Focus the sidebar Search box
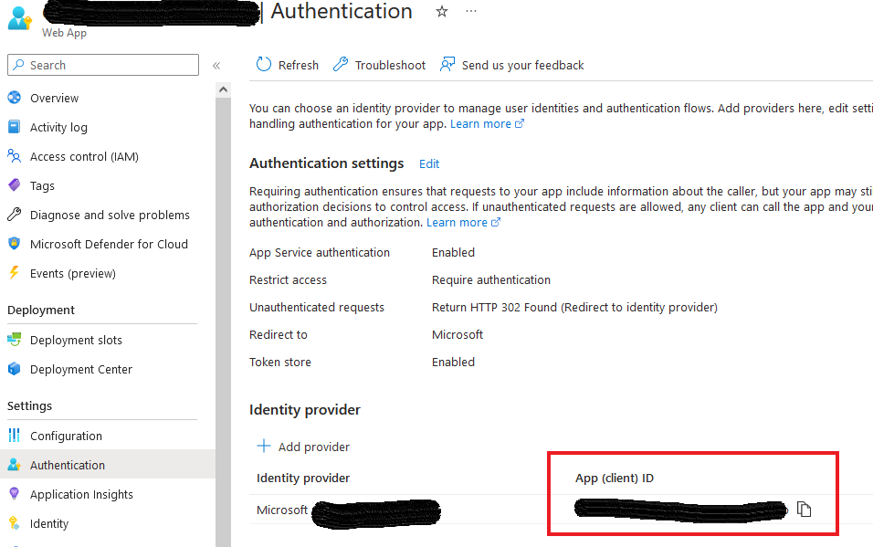The image size is (873, 547). pyautogui.click(x=103, y=65)
